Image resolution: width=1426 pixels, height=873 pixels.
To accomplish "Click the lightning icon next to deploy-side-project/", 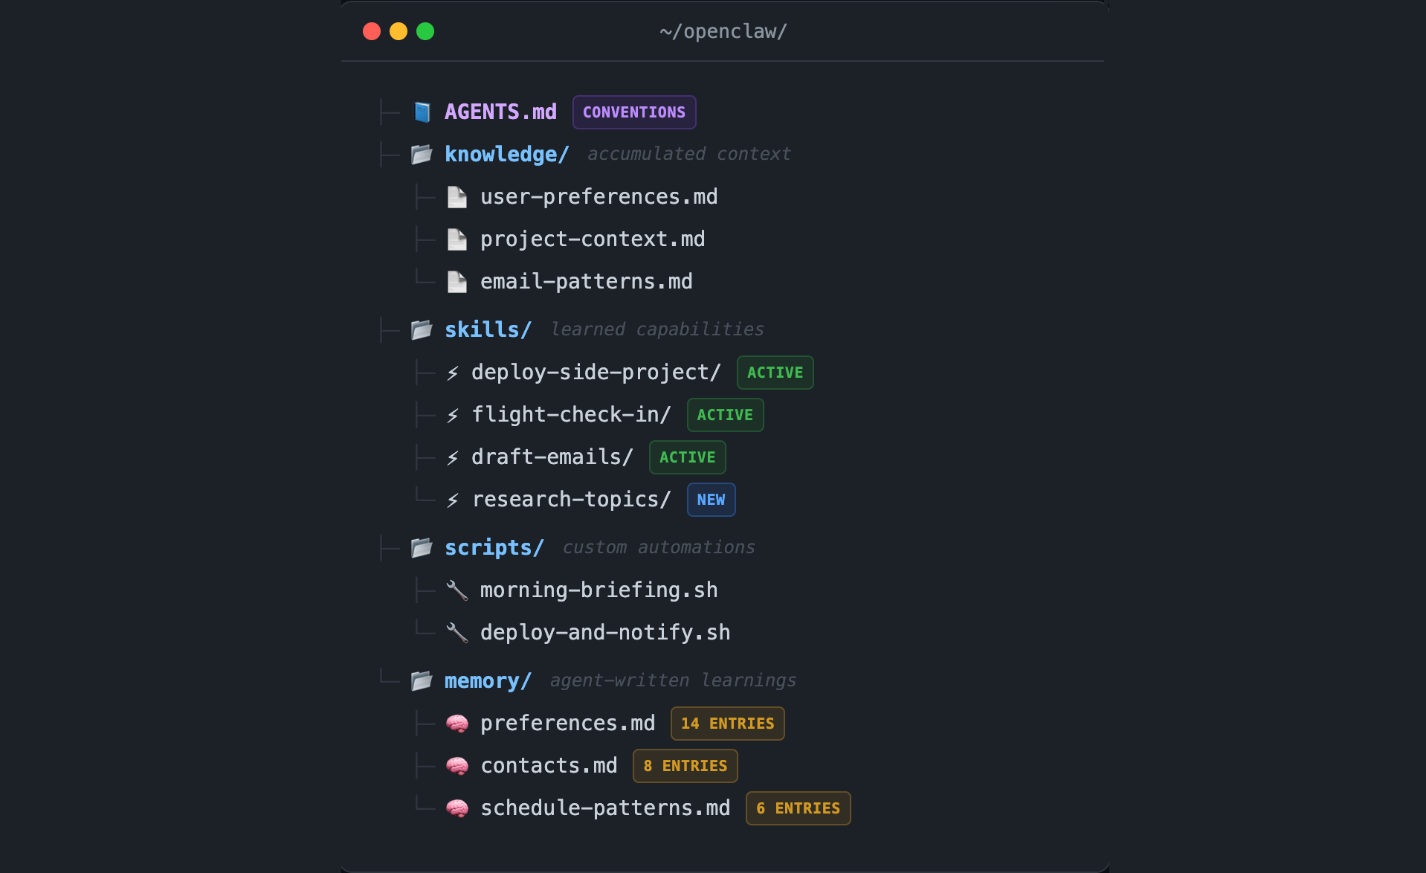I will tap(454, 373).
